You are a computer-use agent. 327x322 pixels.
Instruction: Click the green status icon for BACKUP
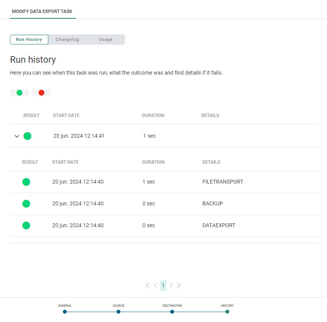point(26,204)
